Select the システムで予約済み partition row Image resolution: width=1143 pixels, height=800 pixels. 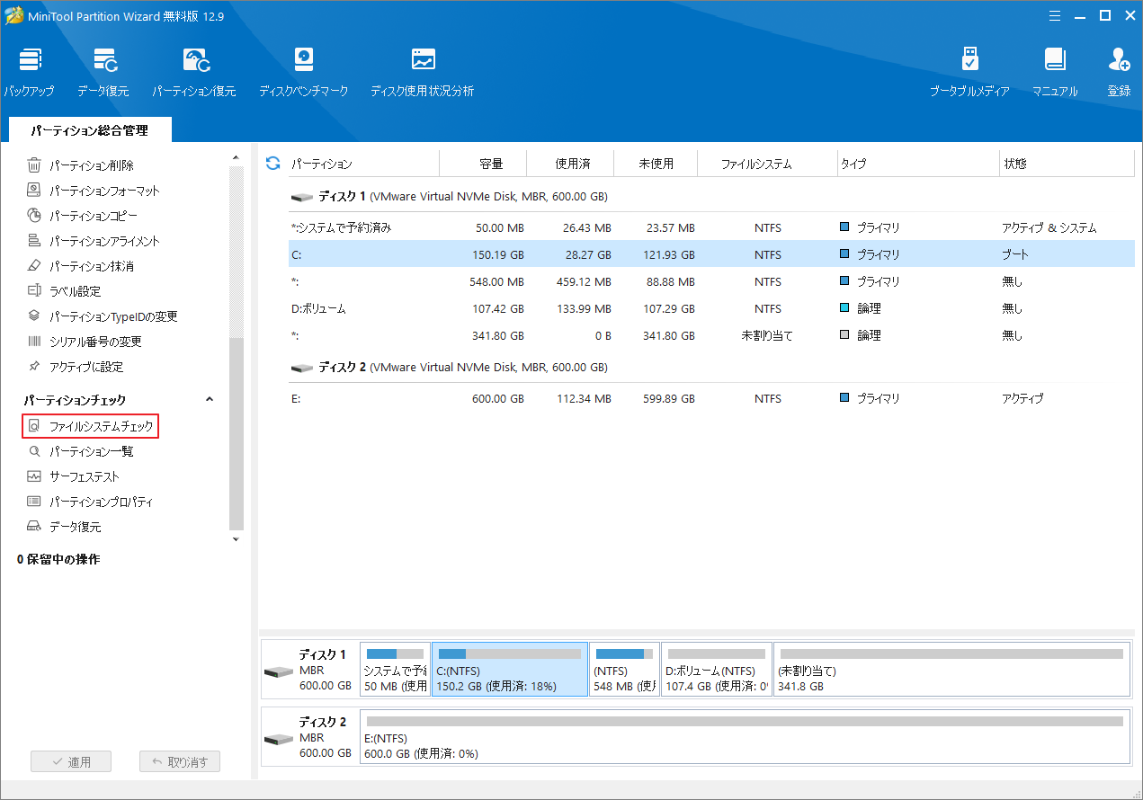711,227
